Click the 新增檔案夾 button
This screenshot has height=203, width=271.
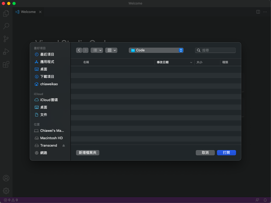(88, 153)
